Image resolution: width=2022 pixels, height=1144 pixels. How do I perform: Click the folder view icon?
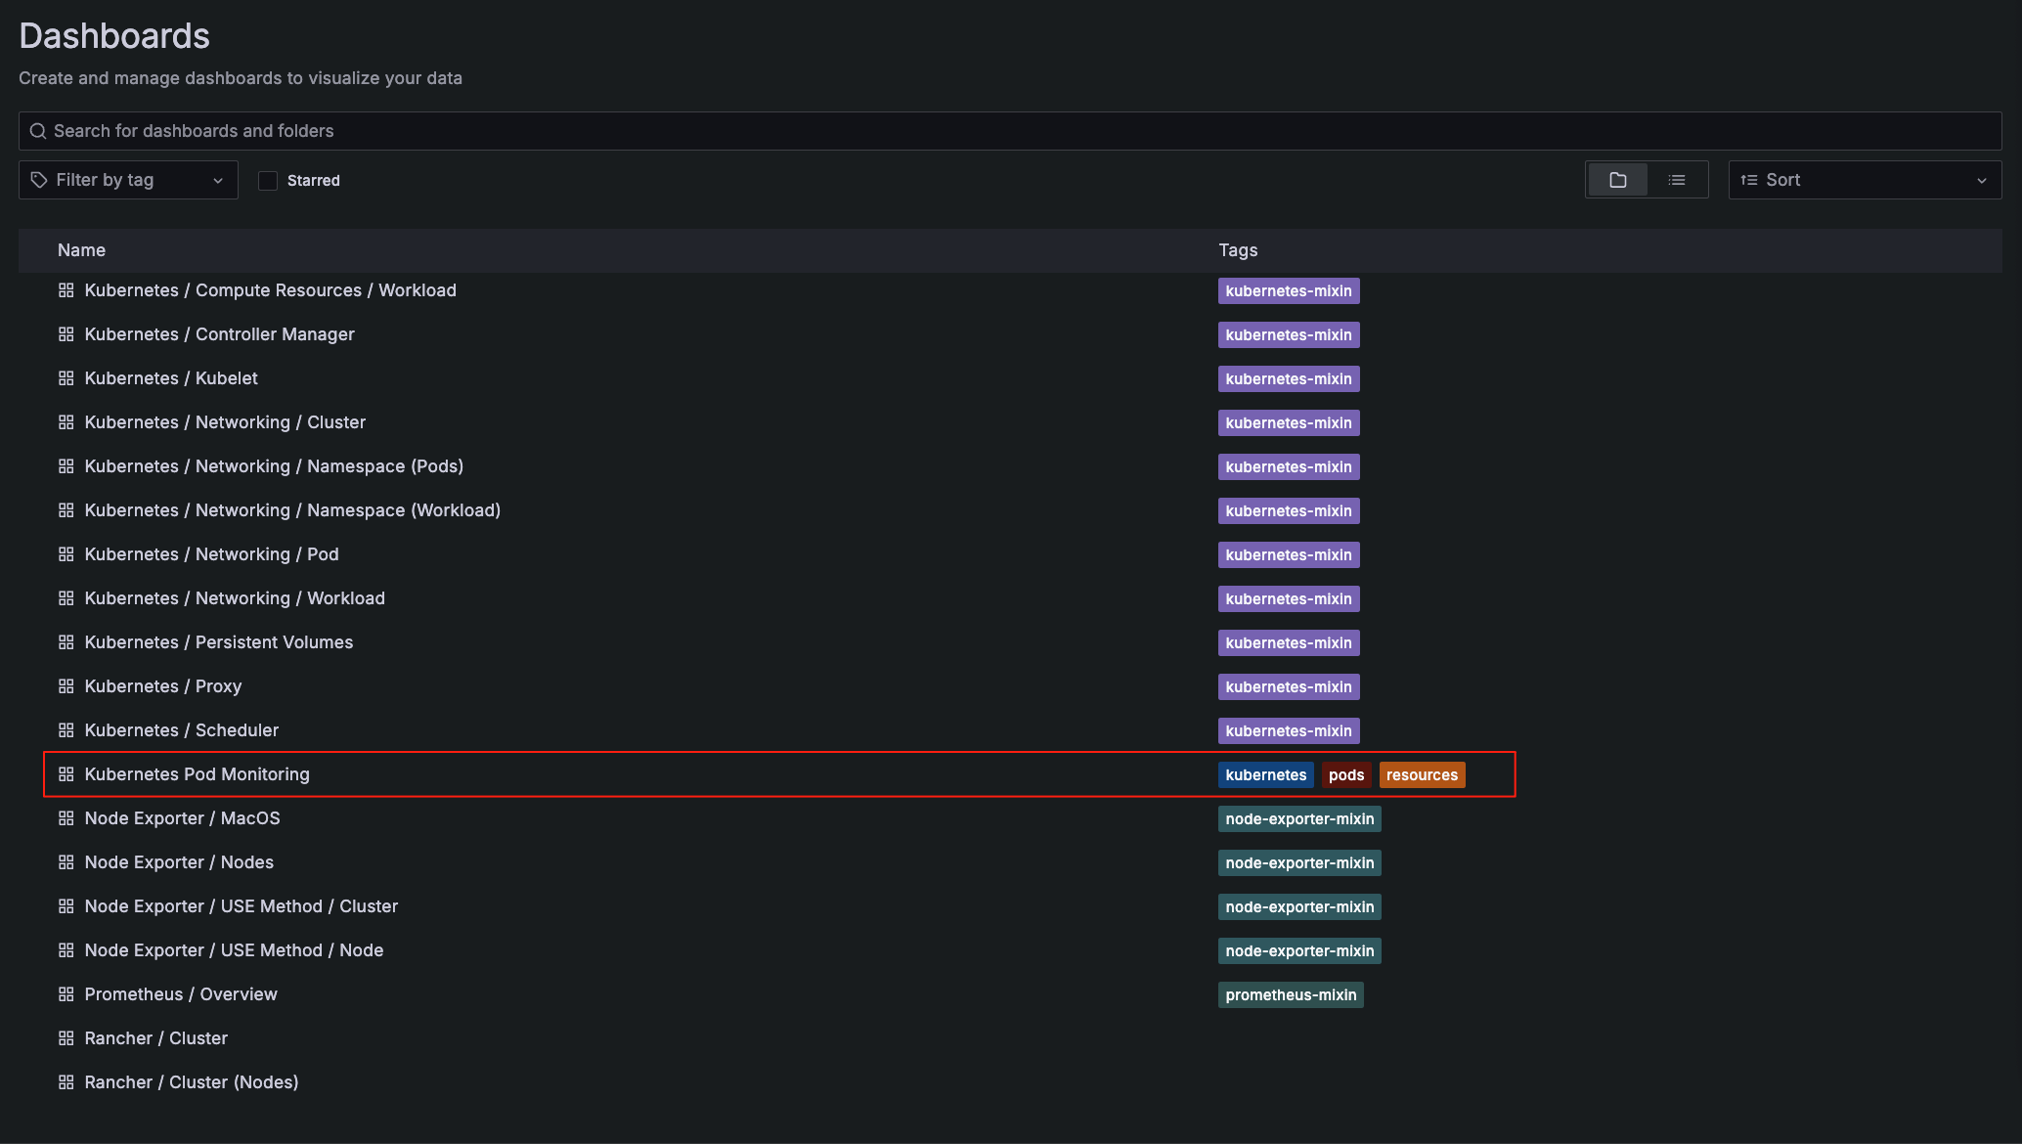point(1617,180)
